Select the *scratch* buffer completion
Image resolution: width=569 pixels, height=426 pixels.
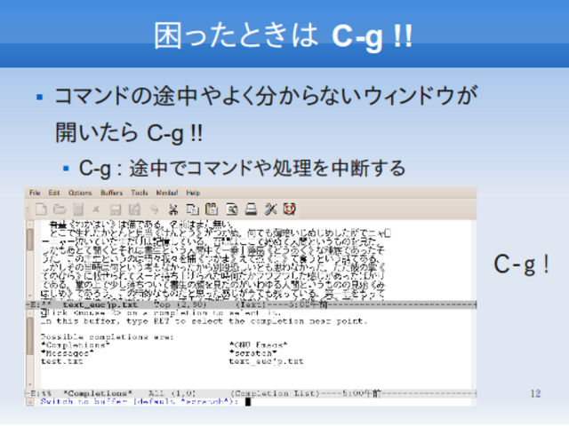(x=252, y=352)
